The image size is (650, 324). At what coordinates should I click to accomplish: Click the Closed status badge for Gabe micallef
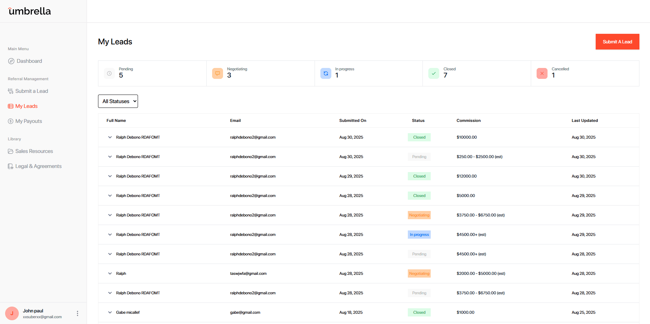419,312
